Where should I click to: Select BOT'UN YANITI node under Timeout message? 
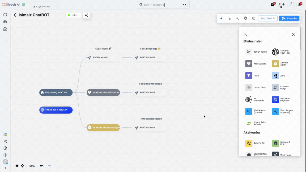coord(150,127)
